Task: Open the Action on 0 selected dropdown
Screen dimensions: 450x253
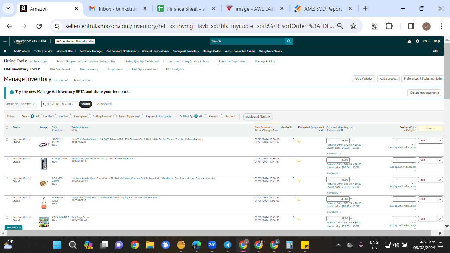Action: pyautogui.click(x=21, y=104)
